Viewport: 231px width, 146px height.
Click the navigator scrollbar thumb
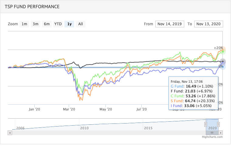coord(212,133)
